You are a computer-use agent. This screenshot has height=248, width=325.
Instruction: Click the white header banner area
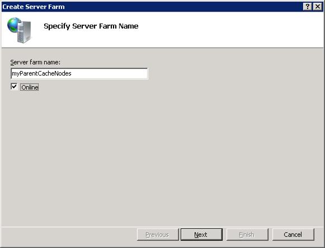228,30
